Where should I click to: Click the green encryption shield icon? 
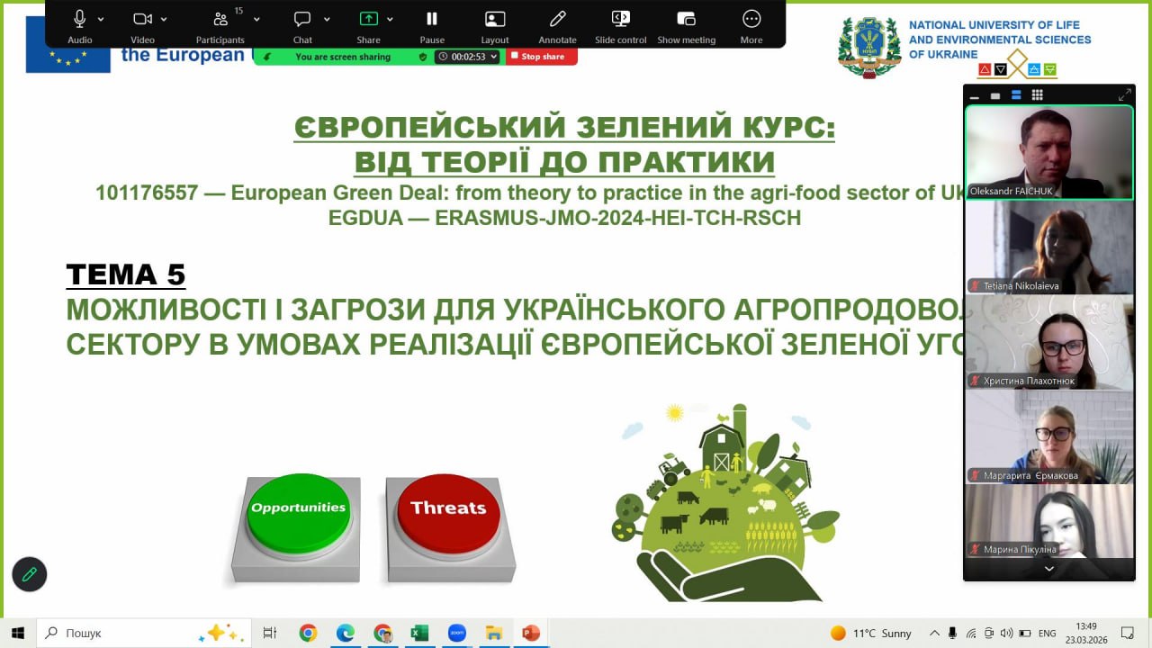click(x=423, y=57)
